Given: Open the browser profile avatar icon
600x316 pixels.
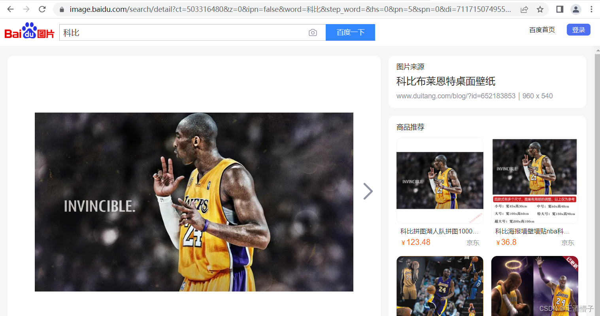Looking at the screenshot, I should (x=576, y=9).
